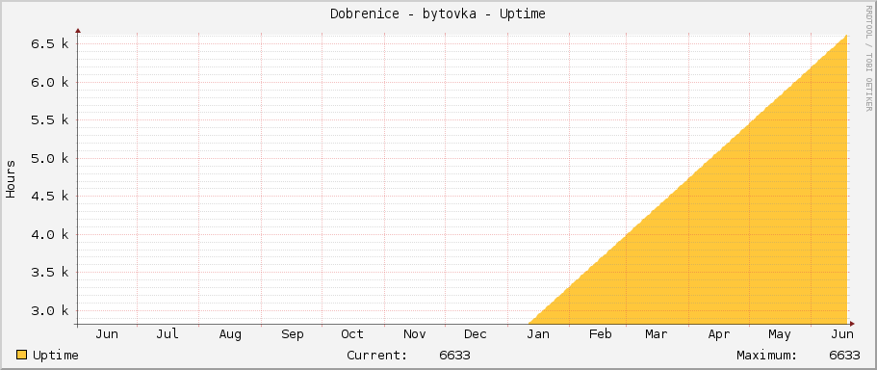The width and height of the screenshot is (877, 370).
Task: Select the 'Sep' month label
Action: tap(292, 334)
